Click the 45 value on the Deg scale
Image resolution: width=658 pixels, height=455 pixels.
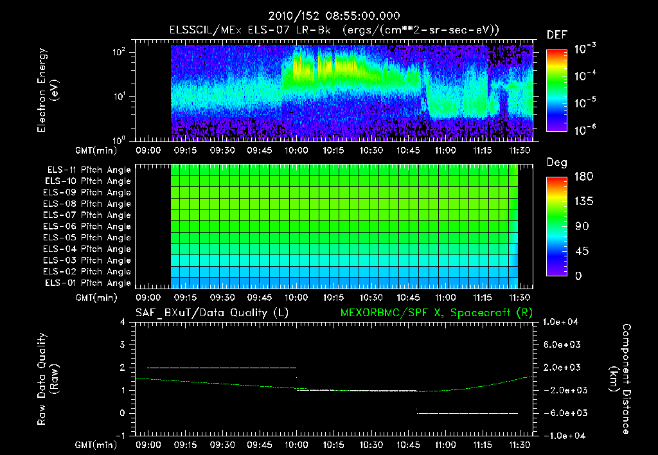582,251
